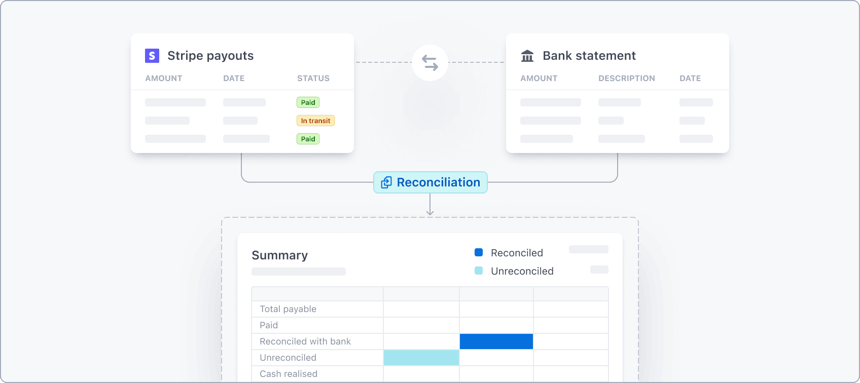Click the Unreconciled legend label
This screenshot has height=383, width=860.
(x=522, y=271)
